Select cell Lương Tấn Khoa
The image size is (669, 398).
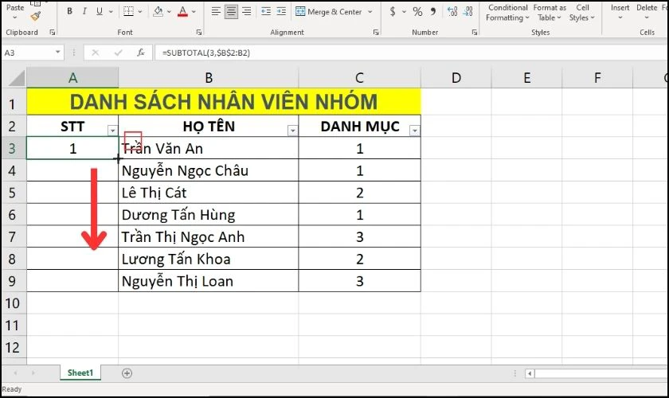coord(209,259)
